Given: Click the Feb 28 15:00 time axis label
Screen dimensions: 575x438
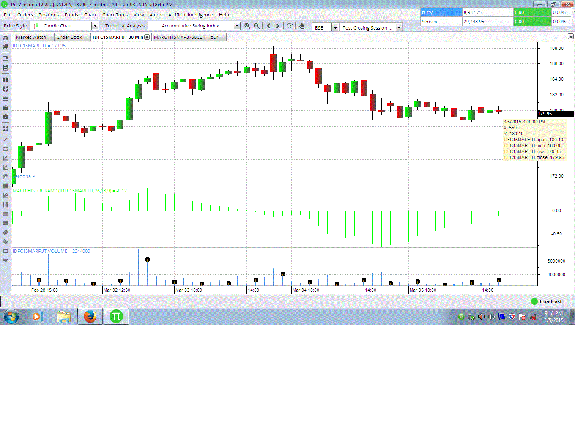Looking at the screenshot, I should pos(44,290).
